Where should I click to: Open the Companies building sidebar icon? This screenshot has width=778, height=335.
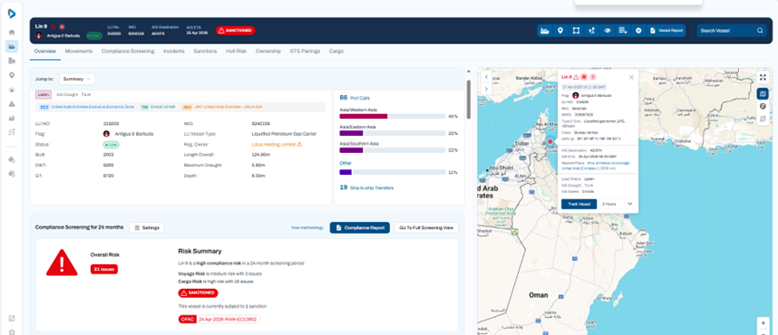pos(12,61)
